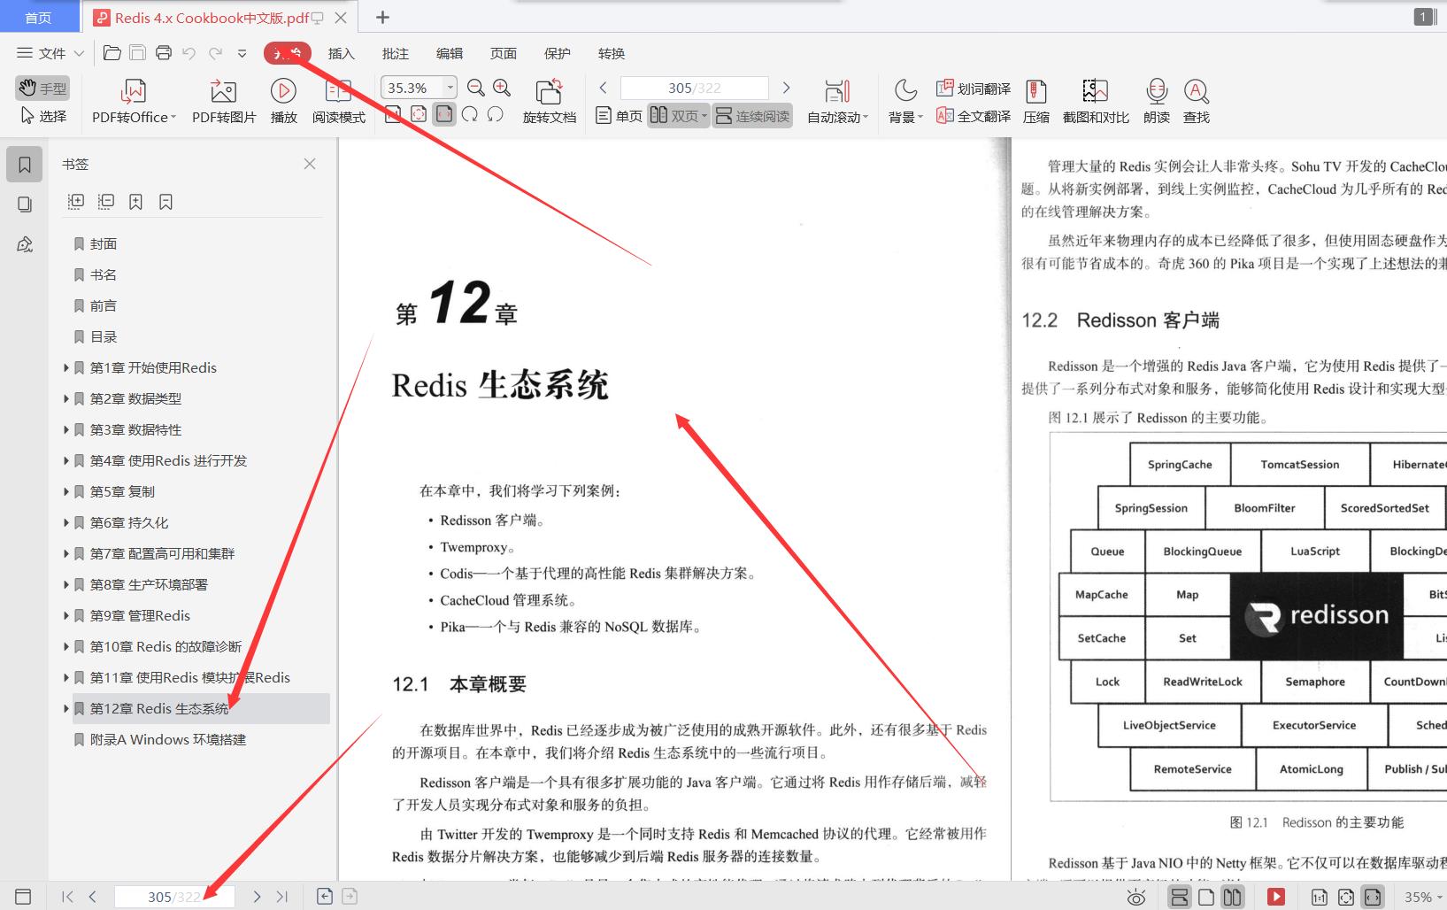Click PDF转图片 convert to image
The height and width of the screenshot is (910, 1447).
pyautogui.click(x=224, y=102)
